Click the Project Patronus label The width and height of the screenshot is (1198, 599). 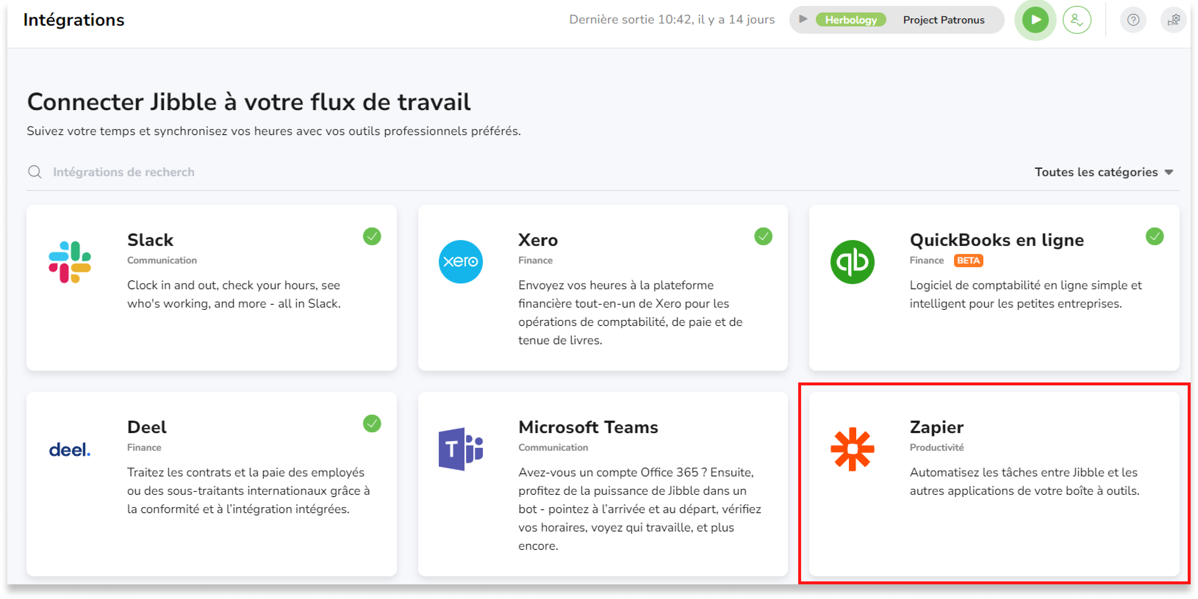[944, 20]
